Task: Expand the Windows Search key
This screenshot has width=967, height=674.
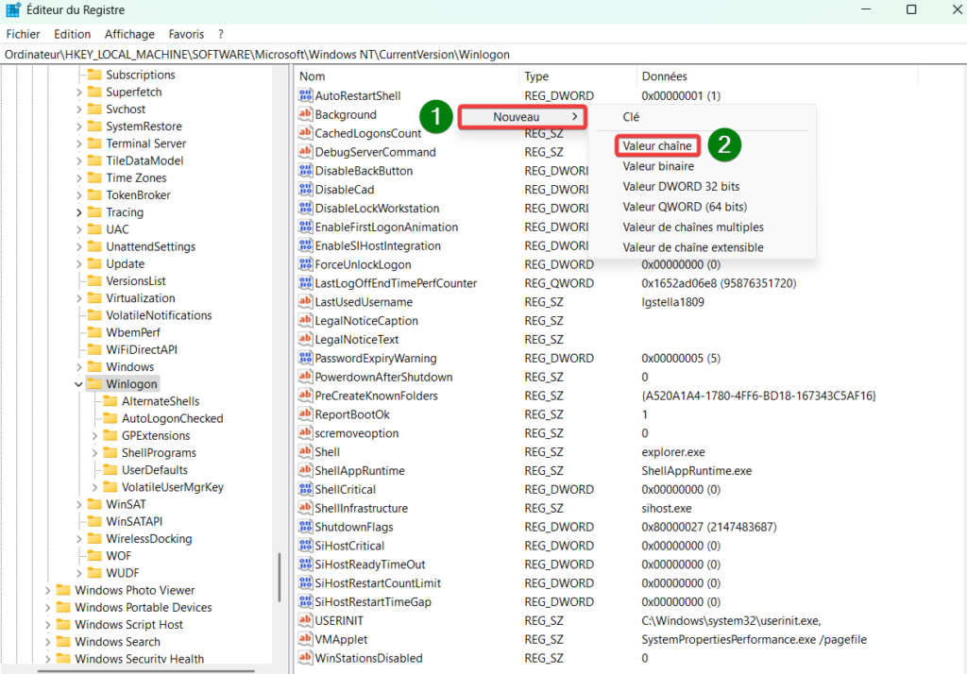Action: (47, 642)
